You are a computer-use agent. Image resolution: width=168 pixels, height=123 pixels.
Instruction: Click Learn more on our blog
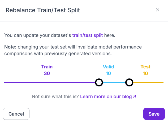pos(106,96)
